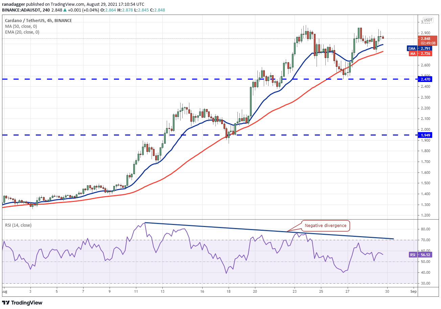This screenshot has width=441, height=309.
Task: Click the RSI 56.52 value badge
Action: 422,255
